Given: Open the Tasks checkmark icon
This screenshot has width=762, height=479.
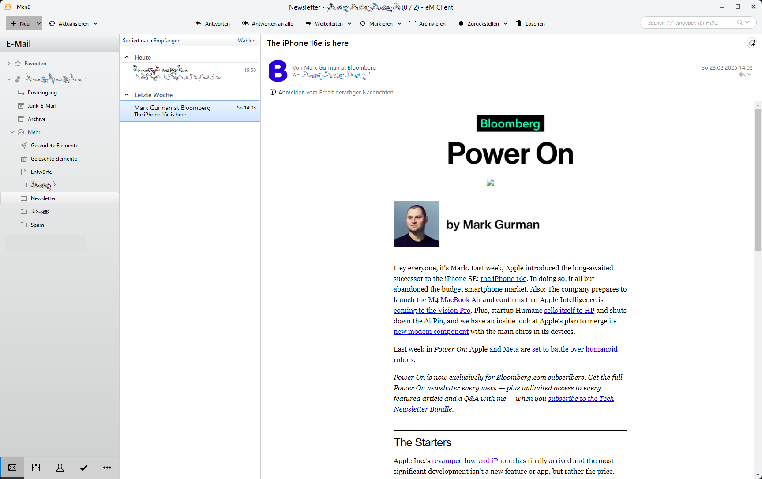Looking at the screenshot, I should click(84, 468).
